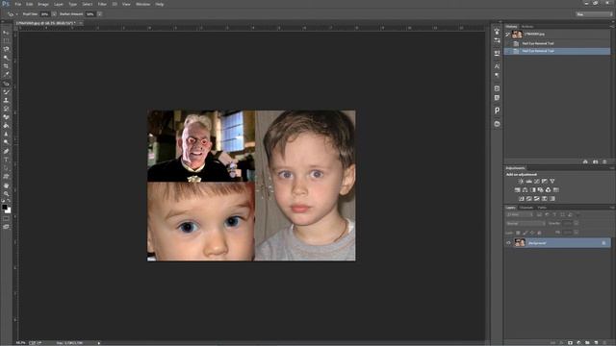Switch to the Paths tab
The image size is (616, 346).
pos(542,208)
